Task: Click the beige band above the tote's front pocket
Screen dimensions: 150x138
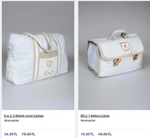Action: pos(48,55)
